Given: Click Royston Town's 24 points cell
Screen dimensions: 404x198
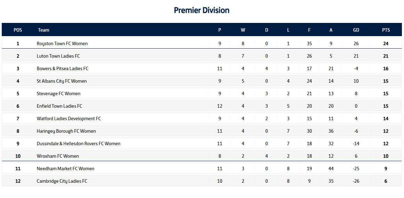Looking at the screenshot, I should click(x=386, y=43).
